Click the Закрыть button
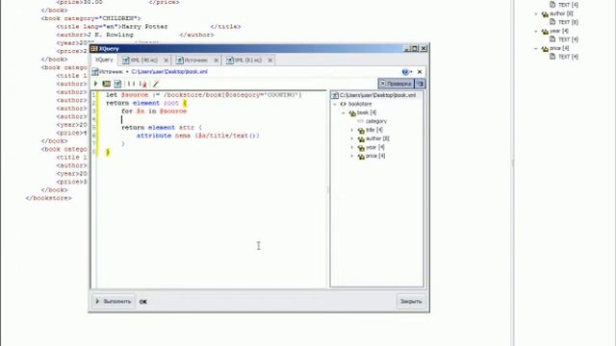 pyautogui.click(x=411, y=301)
